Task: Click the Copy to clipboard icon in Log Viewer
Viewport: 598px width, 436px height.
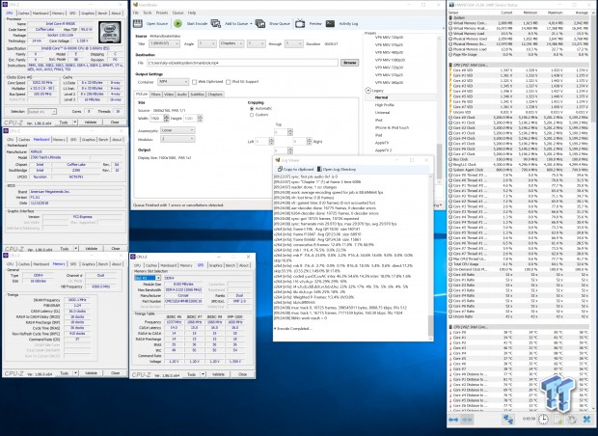Action: [280, 169]
